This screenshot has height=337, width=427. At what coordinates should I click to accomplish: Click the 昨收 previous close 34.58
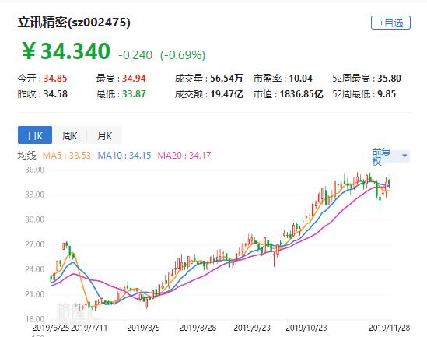coord(55,94)
